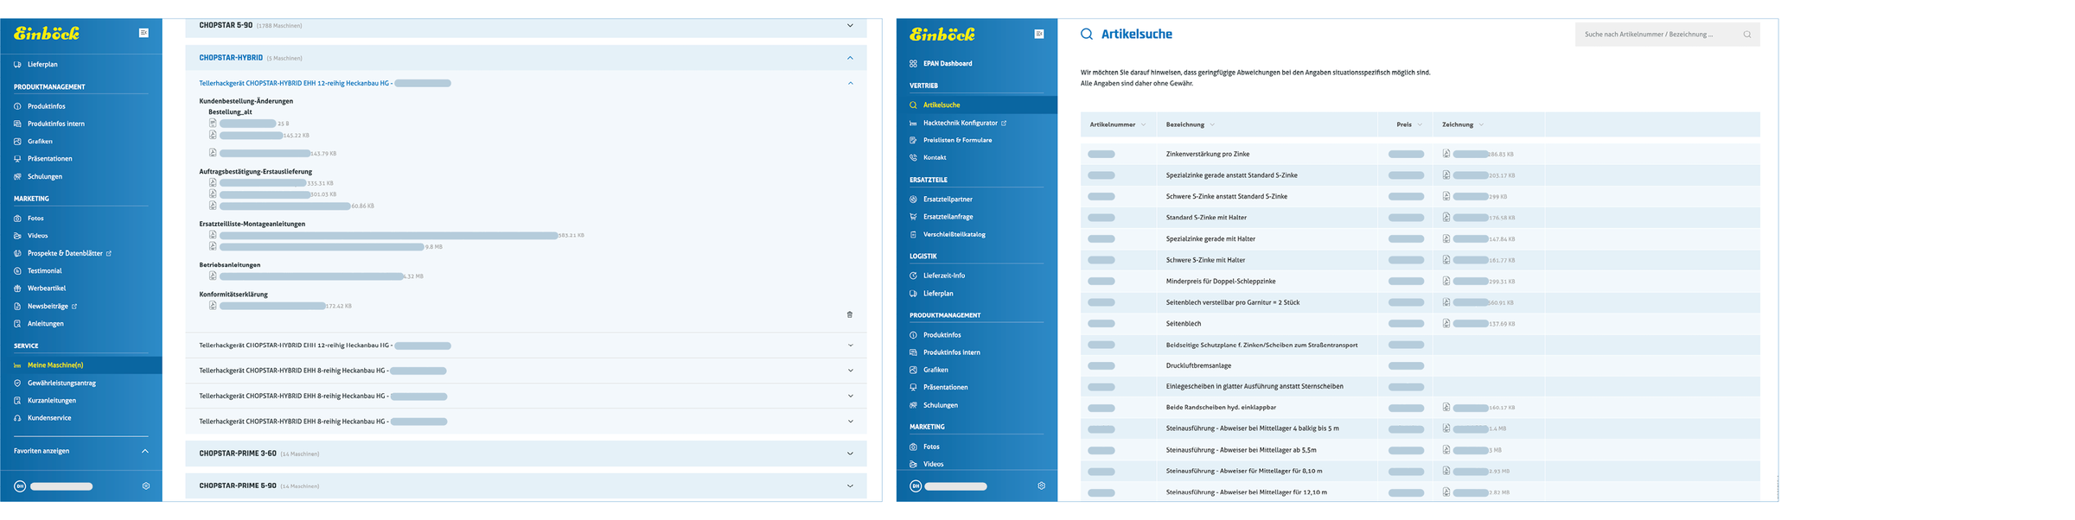The width and height of the screenshot is (2075, 520).
Task: Open the drawing file icon for Zinkenverstärkung pro Zinke
Action: point(1446,154)
